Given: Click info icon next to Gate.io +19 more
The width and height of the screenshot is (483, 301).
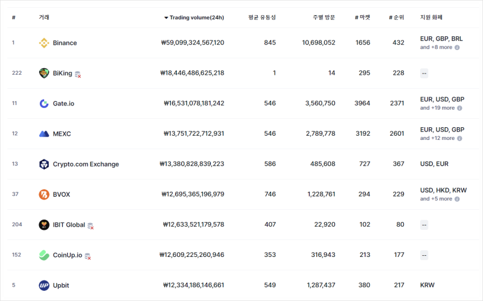Looking at the screenshot, I should [x=459, y=108].
